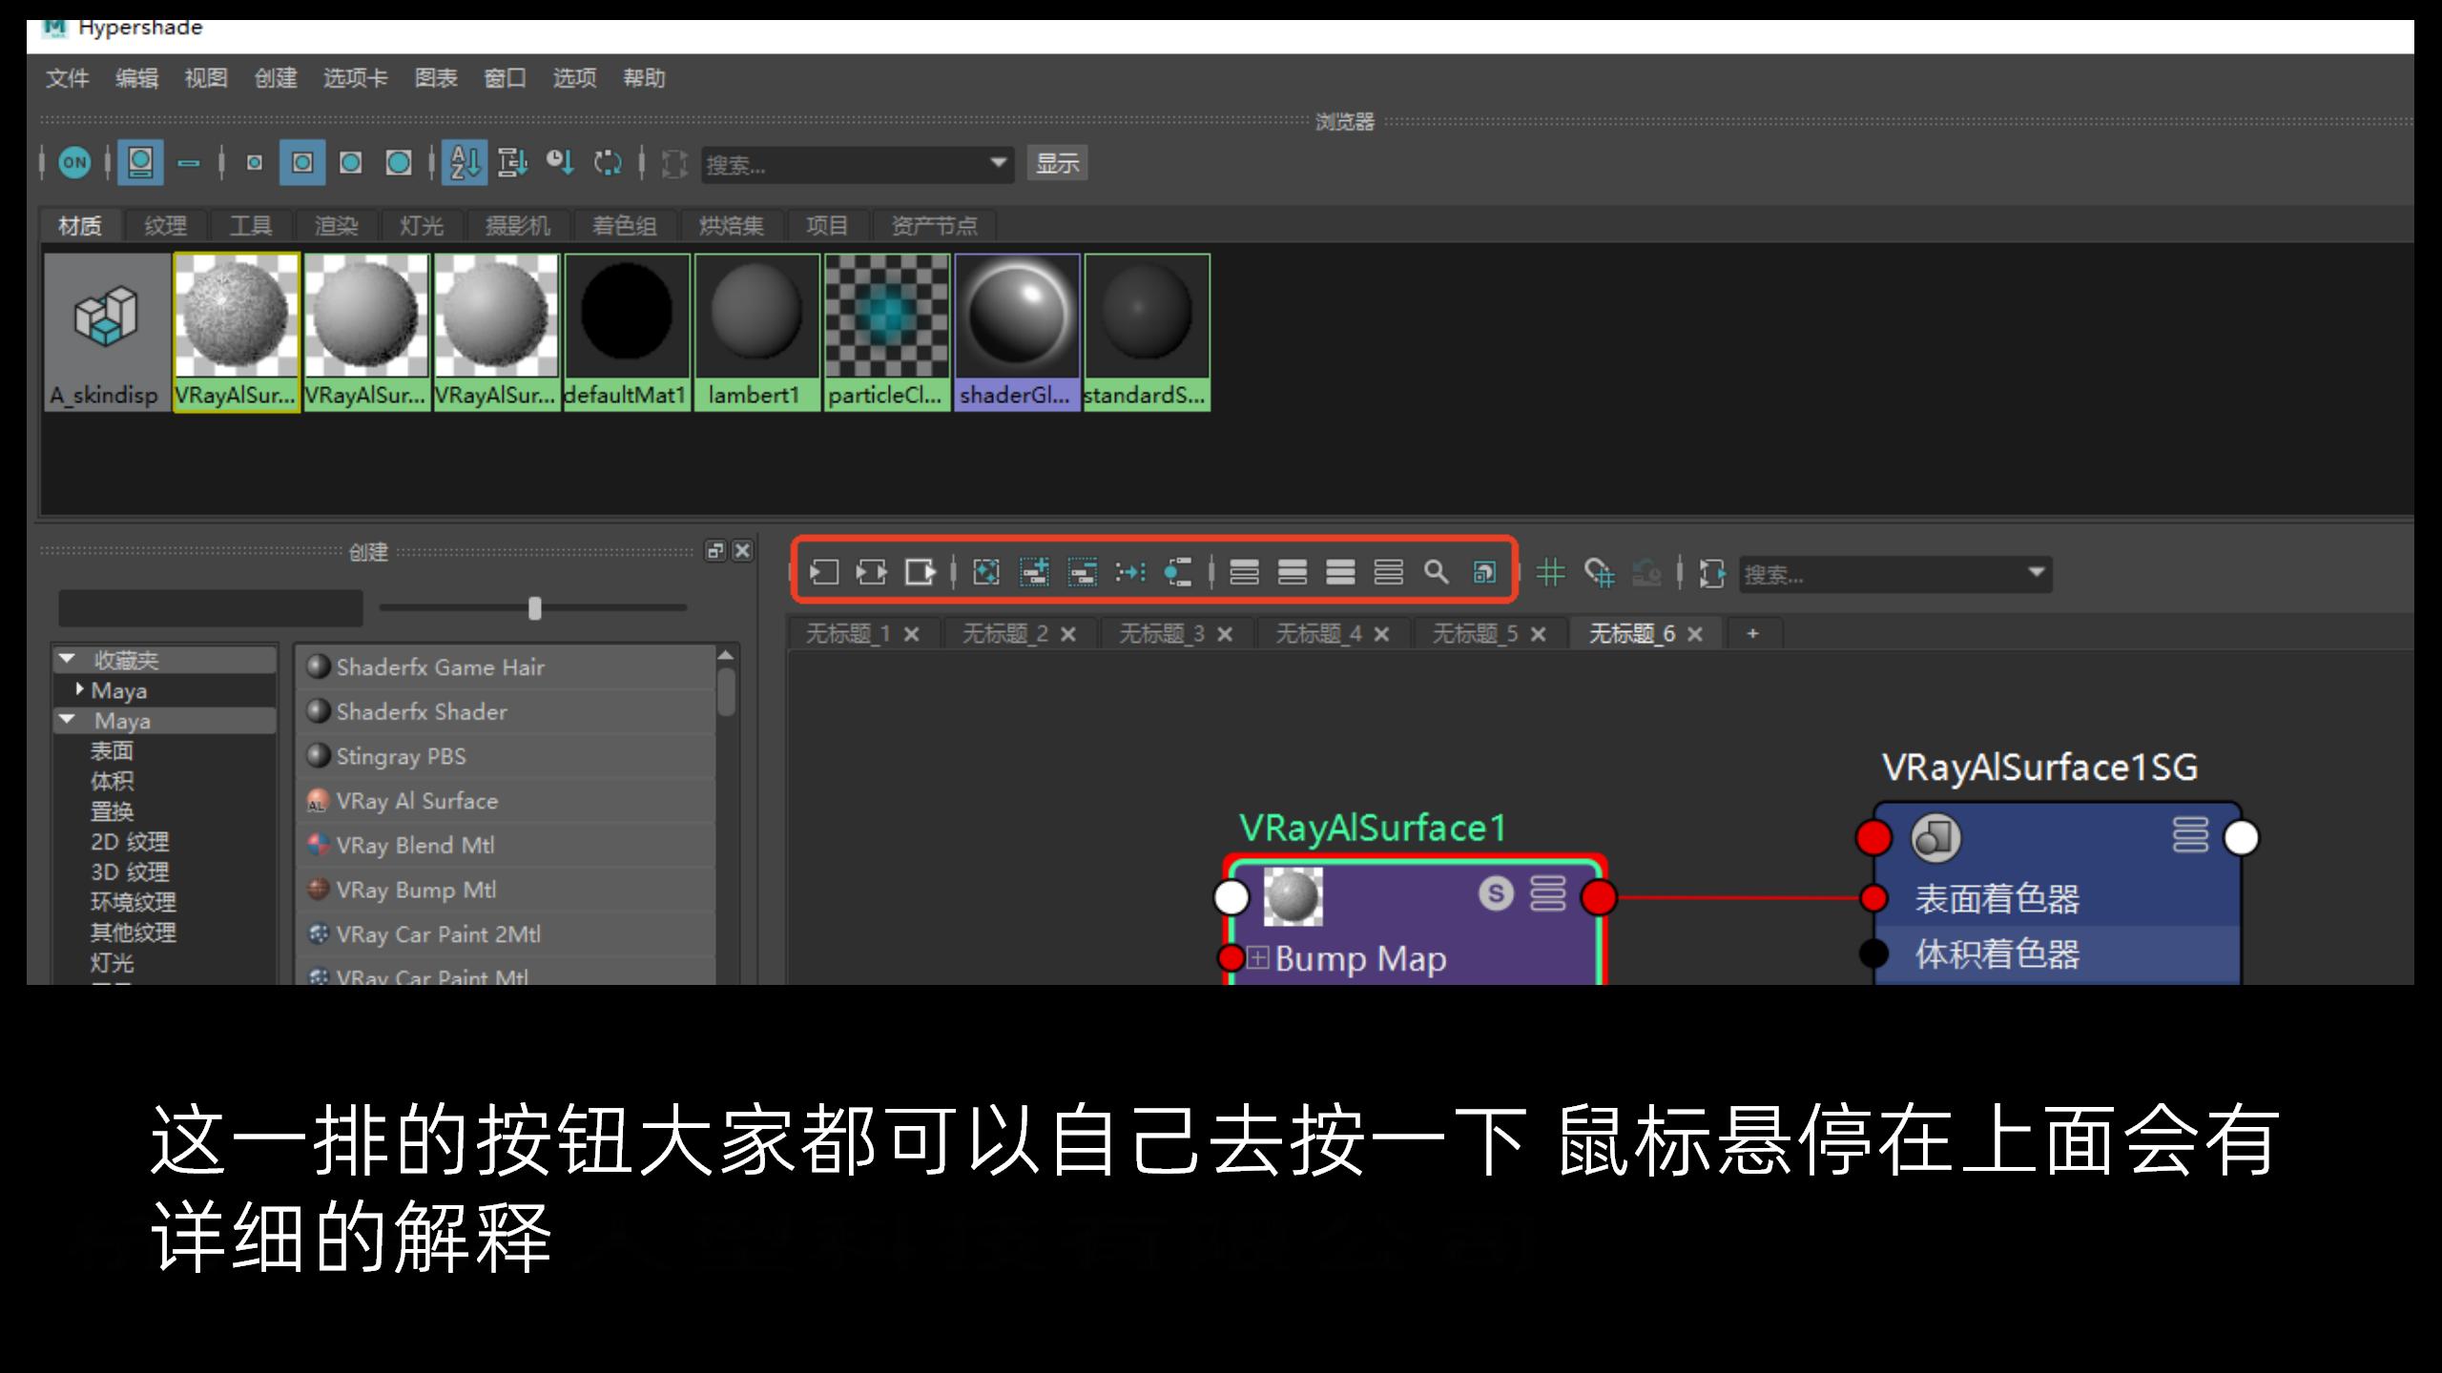Screen dimensions: 2442x1373
Task: Toggle solo S icon on VRayAlSurface1
Action: coord(1496,893)
